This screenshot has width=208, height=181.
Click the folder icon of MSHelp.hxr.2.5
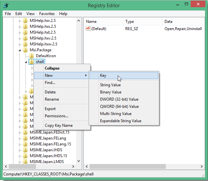(25, 21)
